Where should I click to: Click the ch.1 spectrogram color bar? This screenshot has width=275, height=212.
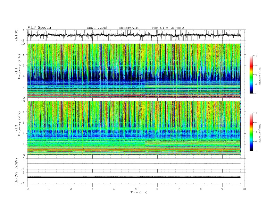(251, 75)
